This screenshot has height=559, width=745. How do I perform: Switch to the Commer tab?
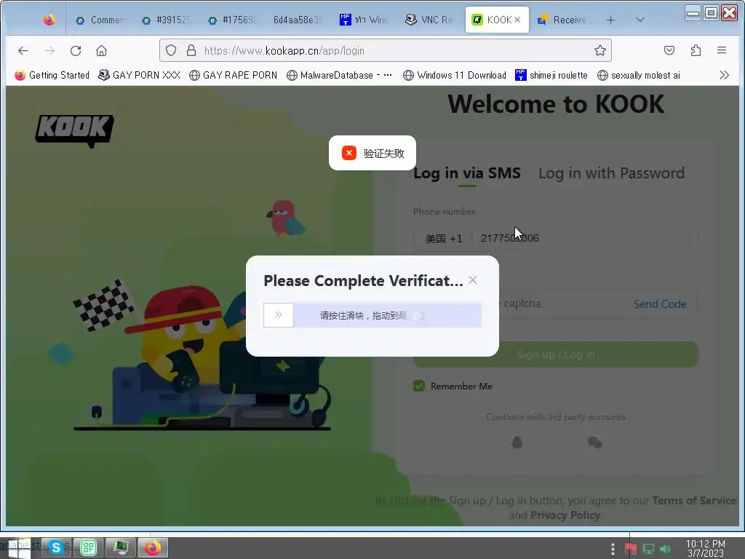(x=100, y=20)
